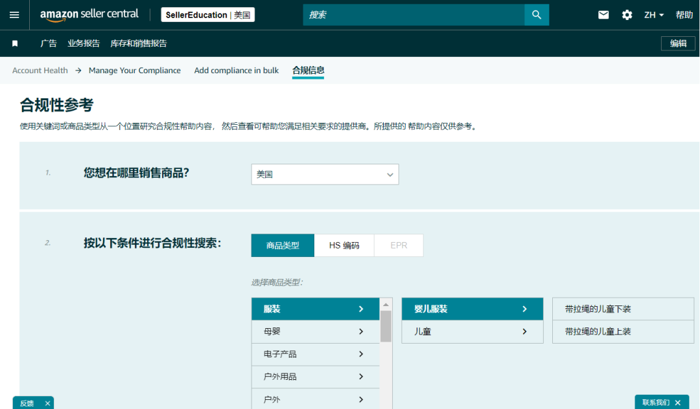The width and height of the screenshot is (700, 409).
Task: Click the 编辑 button
Action: 678,43
